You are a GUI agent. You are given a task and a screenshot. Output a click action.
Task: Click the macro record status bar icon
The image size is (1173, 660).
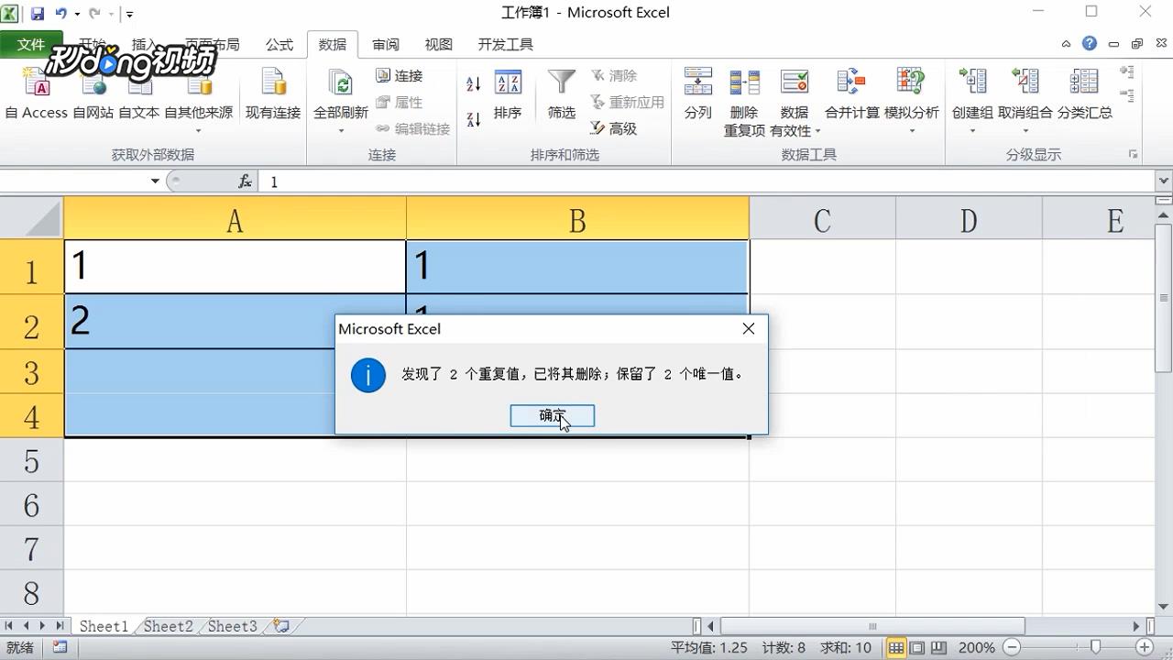(60, 648)
